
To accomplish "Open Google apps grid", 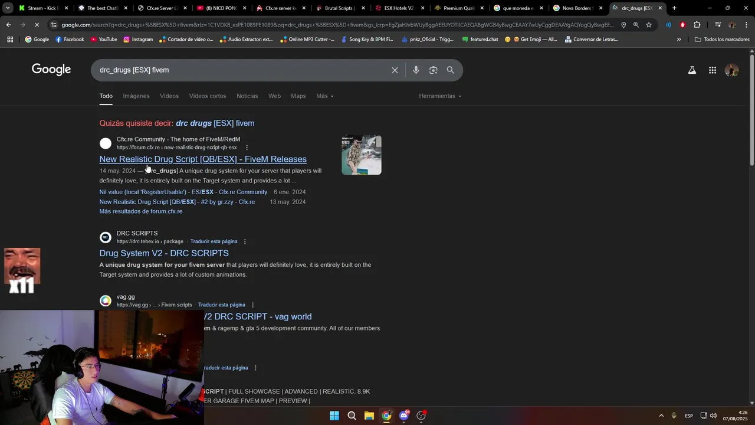I will tap(713, 70).
